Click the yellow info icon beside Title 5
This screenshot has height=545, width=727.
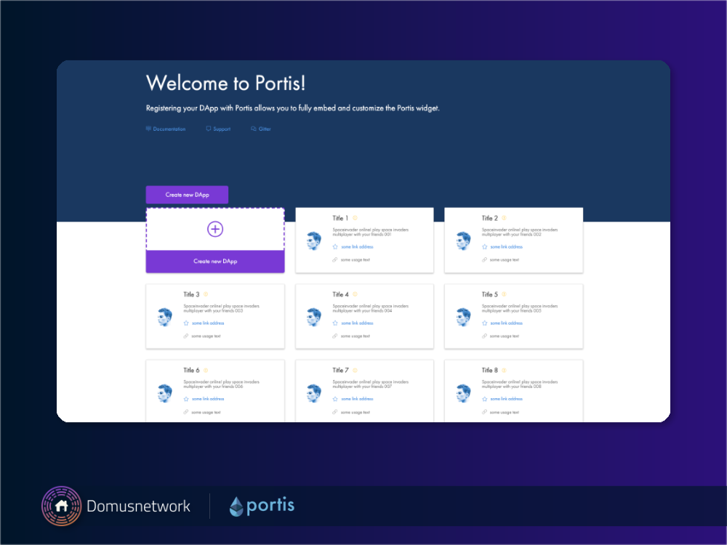(x=504, y=294)
